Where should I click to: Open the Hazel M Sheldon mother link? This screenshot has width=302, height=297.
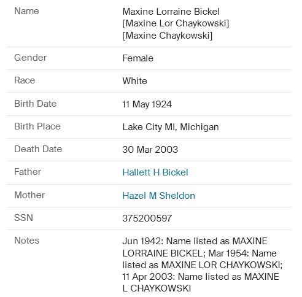[x=158, y=196]
